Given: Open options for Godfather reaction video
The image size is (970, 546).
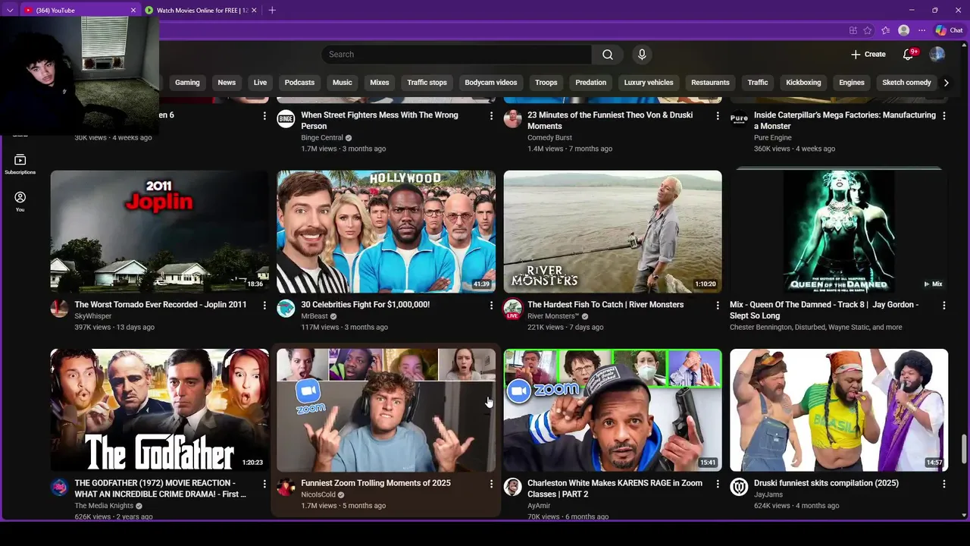Looking at the screenshot, I should [x=264, y=483].
